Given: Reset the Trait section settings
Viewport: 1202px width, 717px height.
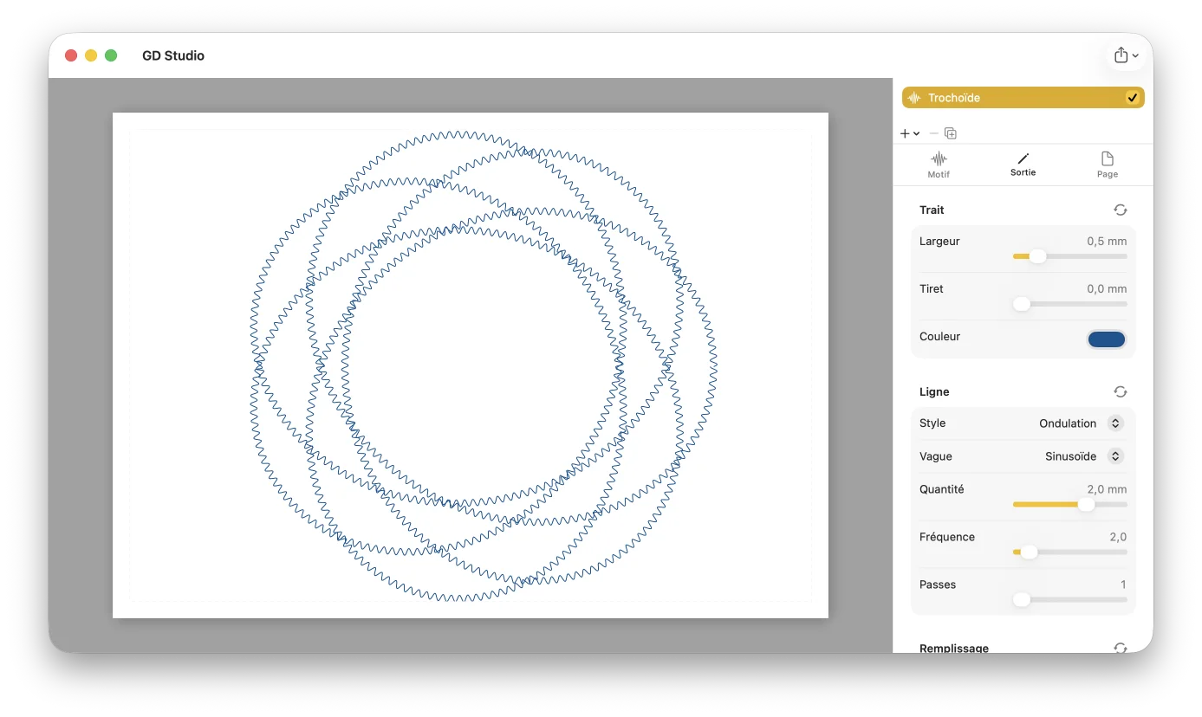Looking at the screenshot, I should point(1120,210).
